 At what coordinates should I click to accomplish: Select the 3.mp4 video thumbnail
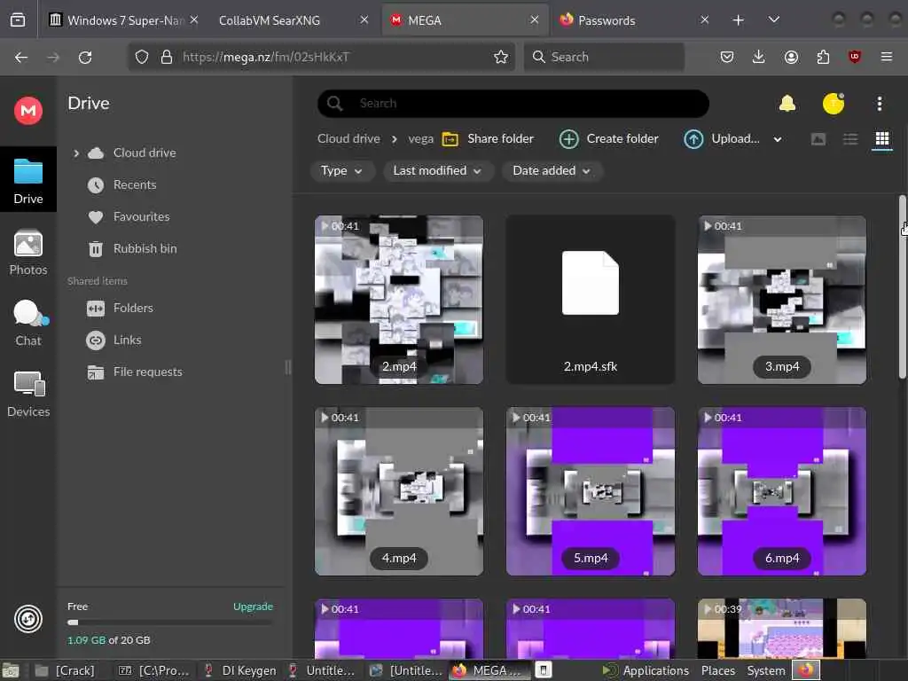tap(782, 300)
